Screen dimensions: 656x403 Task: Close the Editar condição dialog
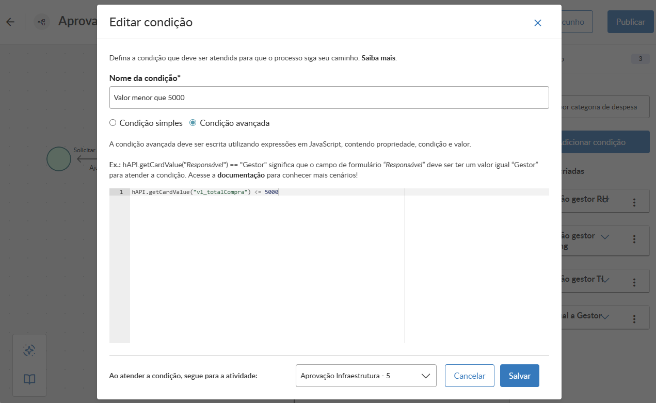538,23
